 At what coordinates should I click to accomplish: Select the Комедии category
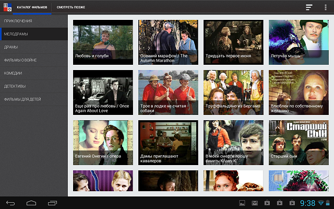click(34, 73)
